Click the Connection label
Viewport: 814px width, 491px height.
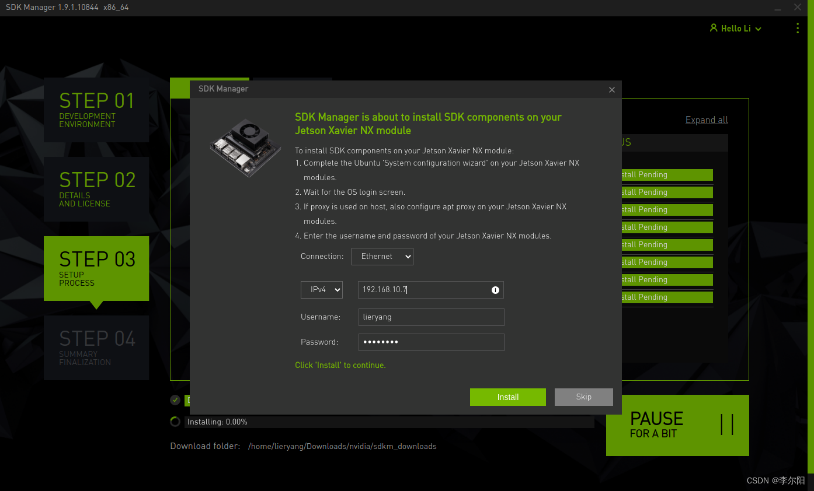pos(322,257)
